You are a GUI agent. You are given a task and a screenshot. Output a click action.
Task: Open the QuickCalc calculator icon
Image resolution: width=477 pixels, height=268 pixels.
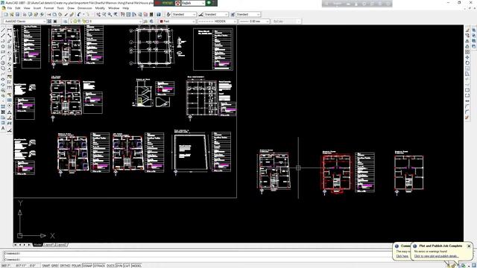coord(151,14)
